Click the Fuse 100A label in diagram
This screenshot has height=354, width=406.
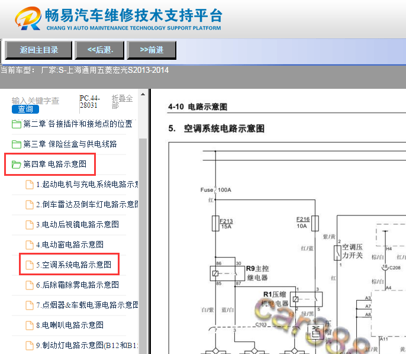(x=215, y=190)
